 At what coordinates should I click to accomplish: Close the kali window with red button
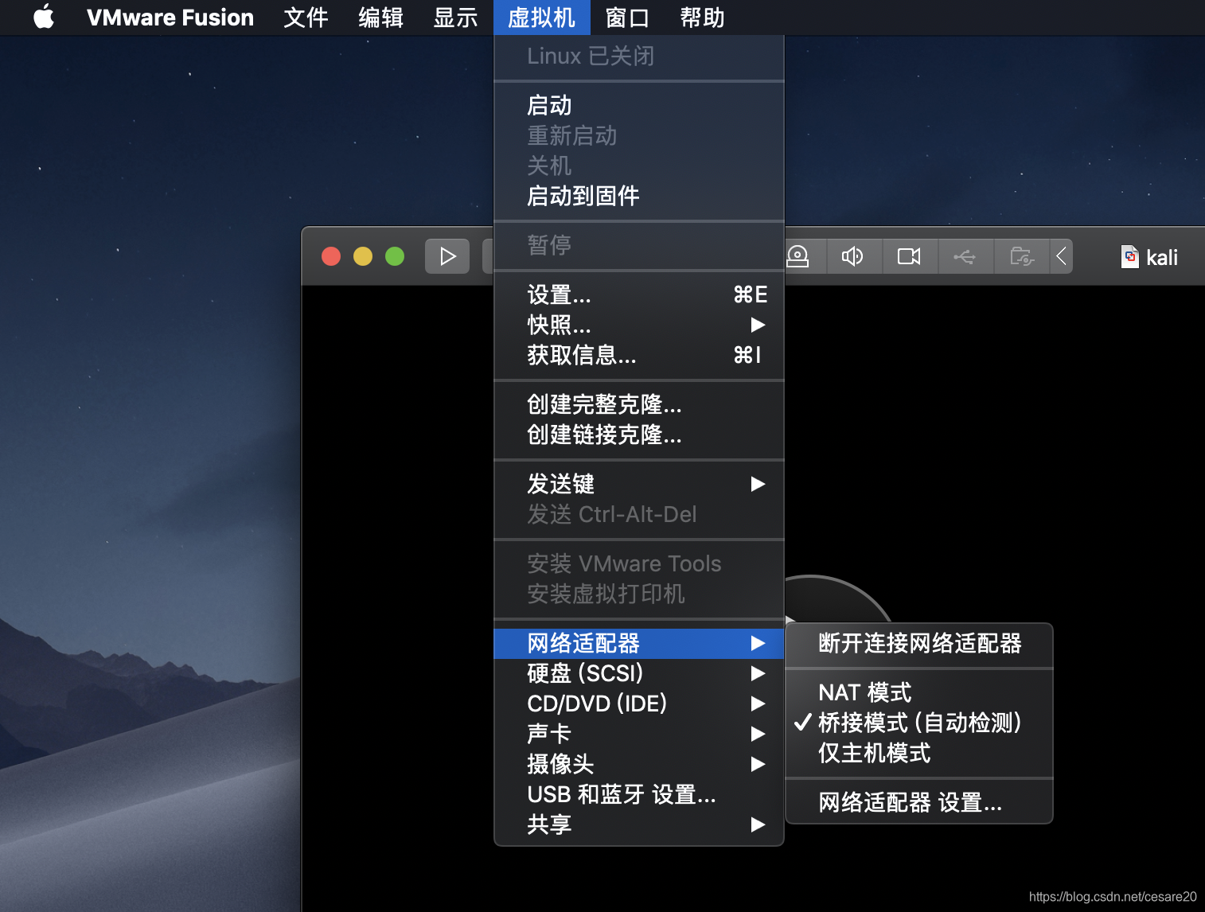coord(331,256)
